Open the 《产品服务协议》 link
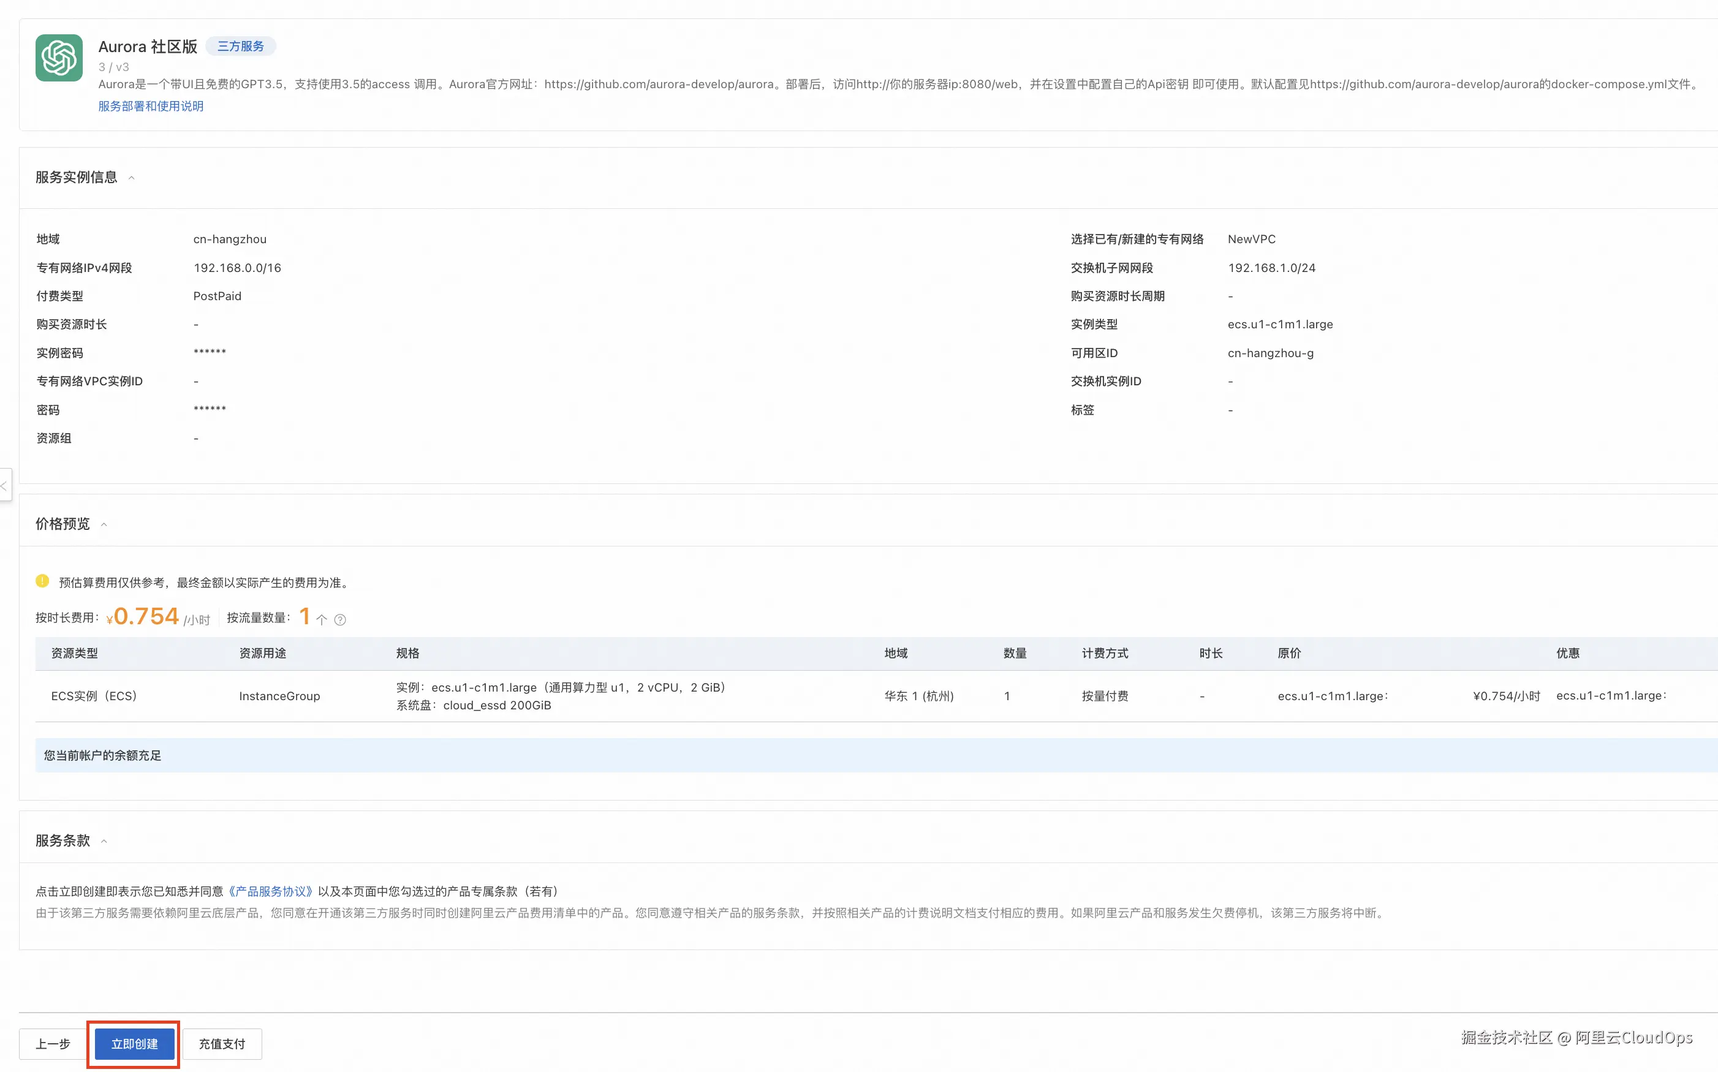The image size is (1718, 1072). click(271, 891)
